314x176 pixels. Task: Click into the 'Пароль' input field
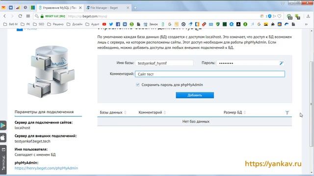coord(251,63)
